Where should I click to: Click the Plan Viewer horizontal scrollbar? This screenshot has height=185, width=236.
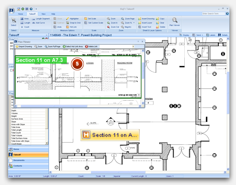pyautogui.click(x=54, y=106)
